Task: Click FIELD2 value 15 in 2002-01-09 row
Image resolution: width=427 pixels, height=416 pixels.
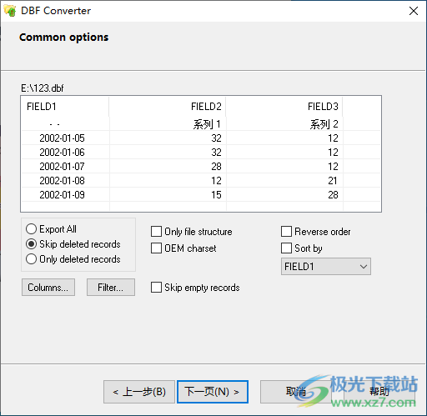Action: point(168,195)
